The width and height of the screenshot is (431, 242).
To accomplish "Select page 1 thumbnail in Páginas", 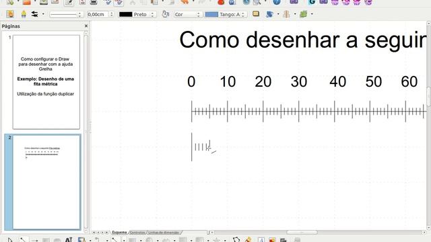I will (x=46, y=82).
